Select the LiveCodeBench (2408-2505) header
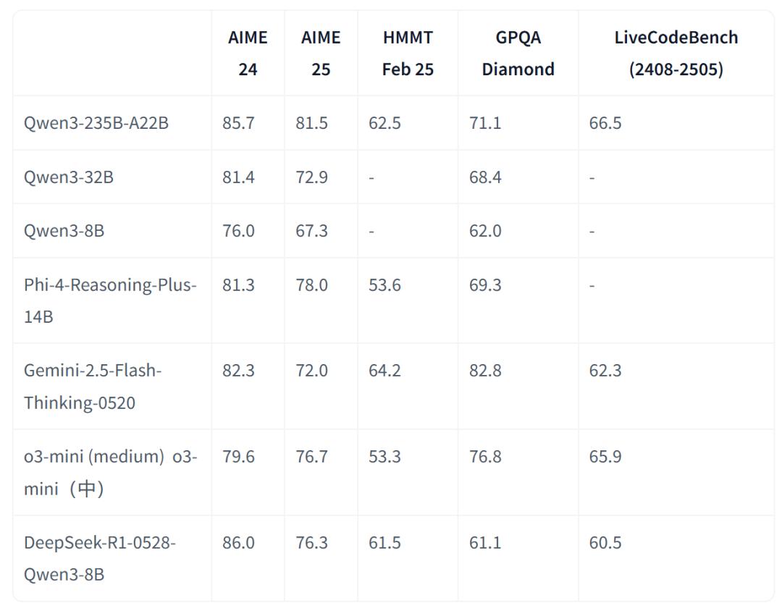The image size is (782, 611). pyautogui.click(x=676, y=54)
